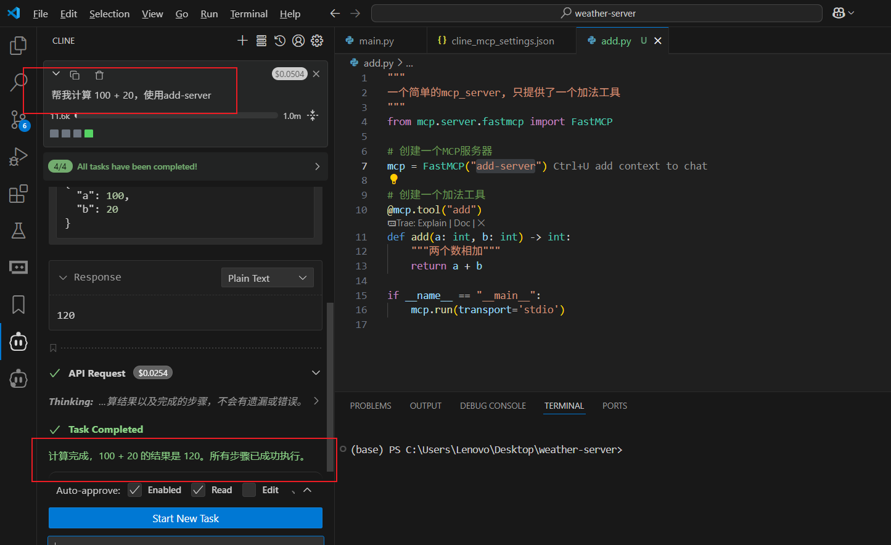The height and width of the screenshot is (545, 891).
Task: Click the Start New Task button
Action: 185,518
